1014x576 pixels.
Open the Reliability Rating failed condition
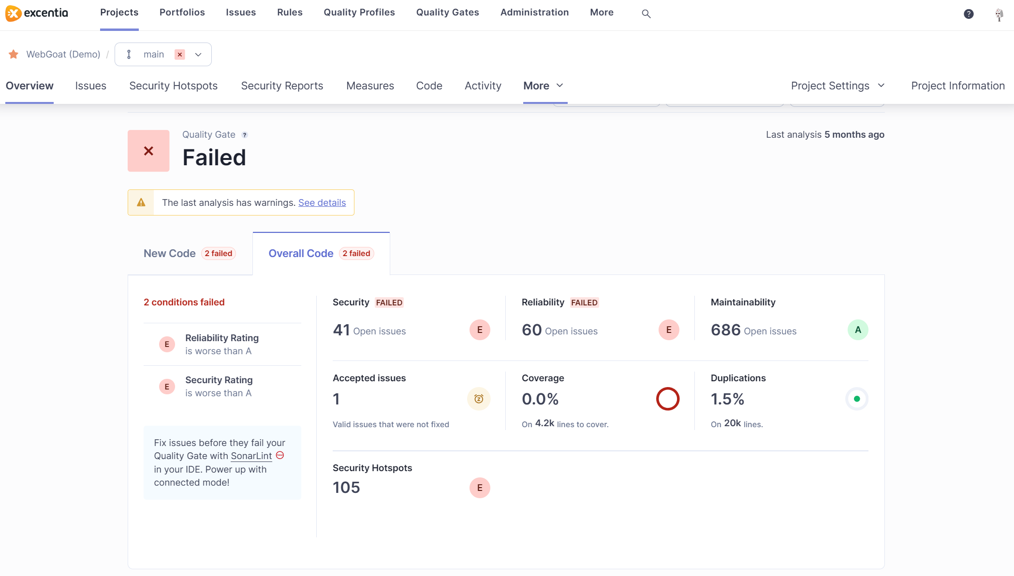[222, 344]
